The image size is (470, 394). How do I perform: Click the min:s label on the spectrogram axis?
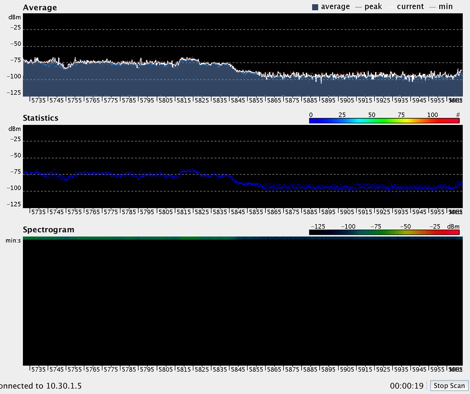point(13,240)
